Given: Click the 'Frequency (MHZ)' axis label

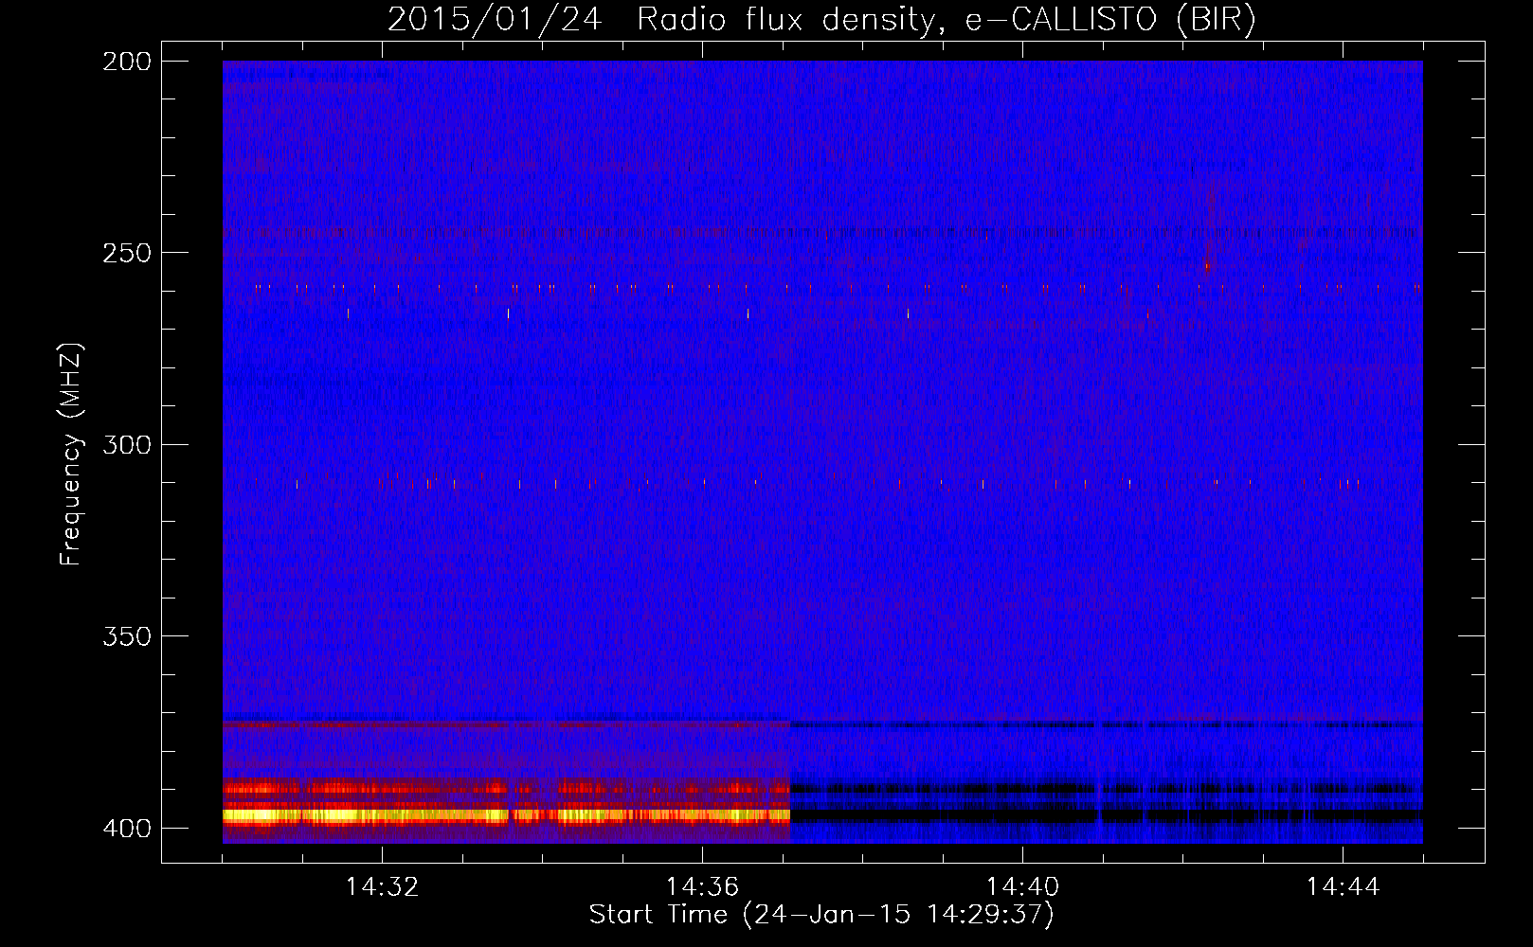Looking at the screenshot, I should (x=71, y=454).
